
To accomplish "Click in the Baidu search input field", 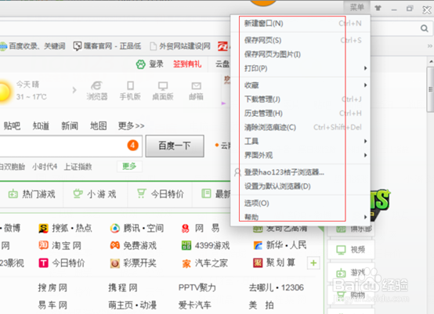I will 71,146.
